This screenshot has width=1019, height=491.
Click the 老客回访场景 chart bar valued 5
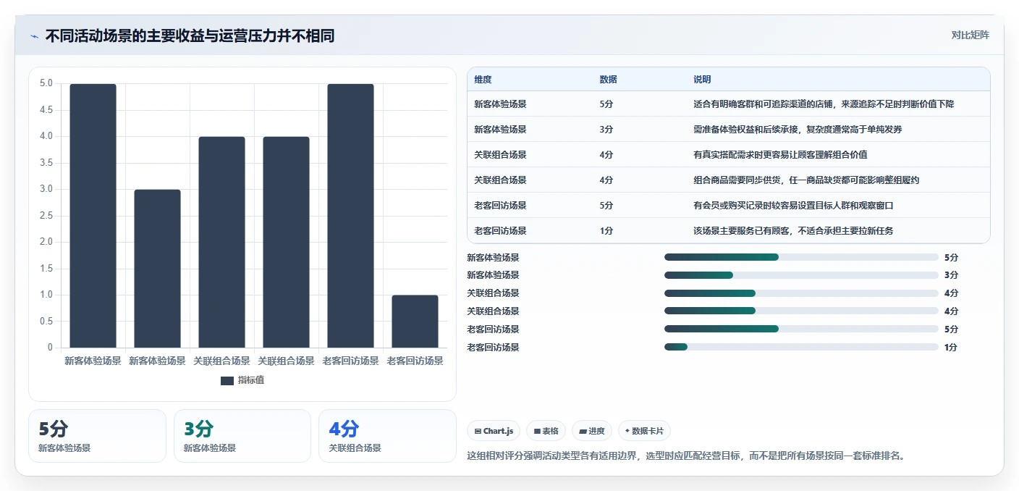[350, 216]
